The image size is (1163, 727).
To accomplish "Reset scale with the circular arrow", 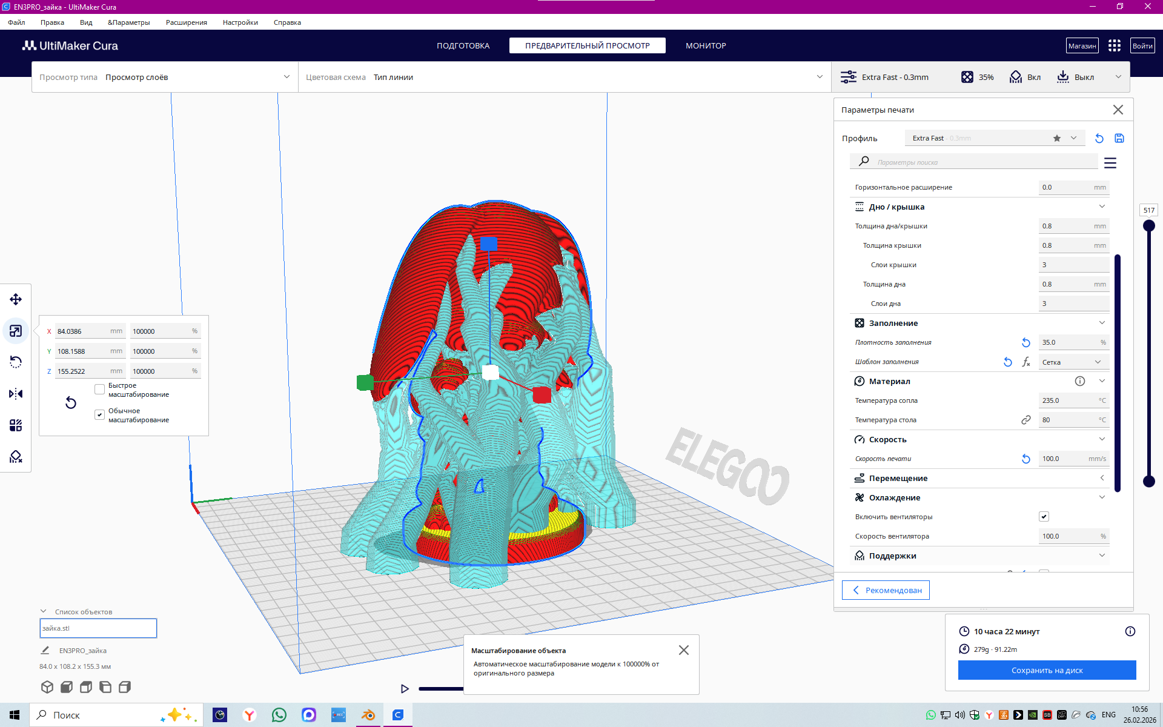I will click(71, 403).
